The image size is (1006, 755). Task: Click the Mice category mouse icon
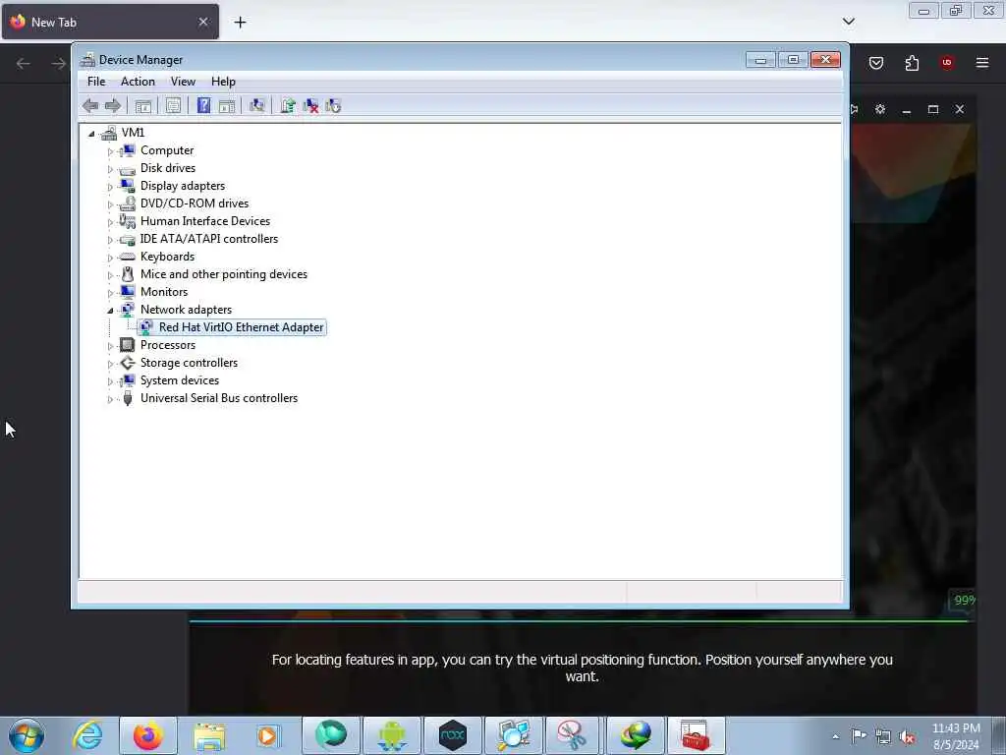coord(128,274)
